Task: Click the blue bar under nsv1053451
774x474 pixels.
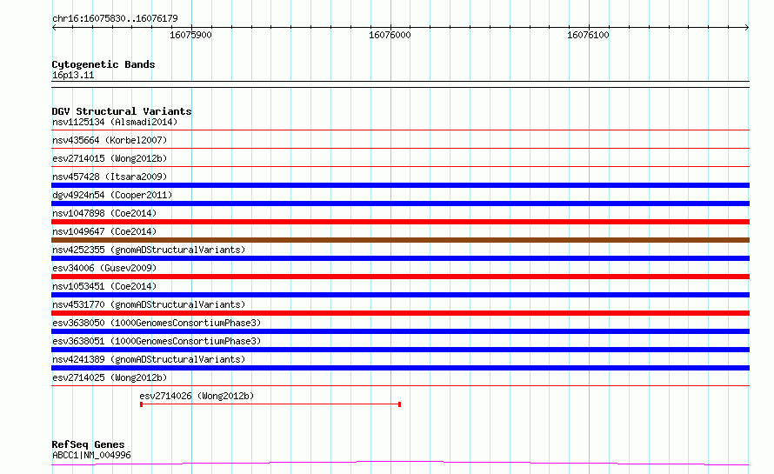Action: click(400, 295)
